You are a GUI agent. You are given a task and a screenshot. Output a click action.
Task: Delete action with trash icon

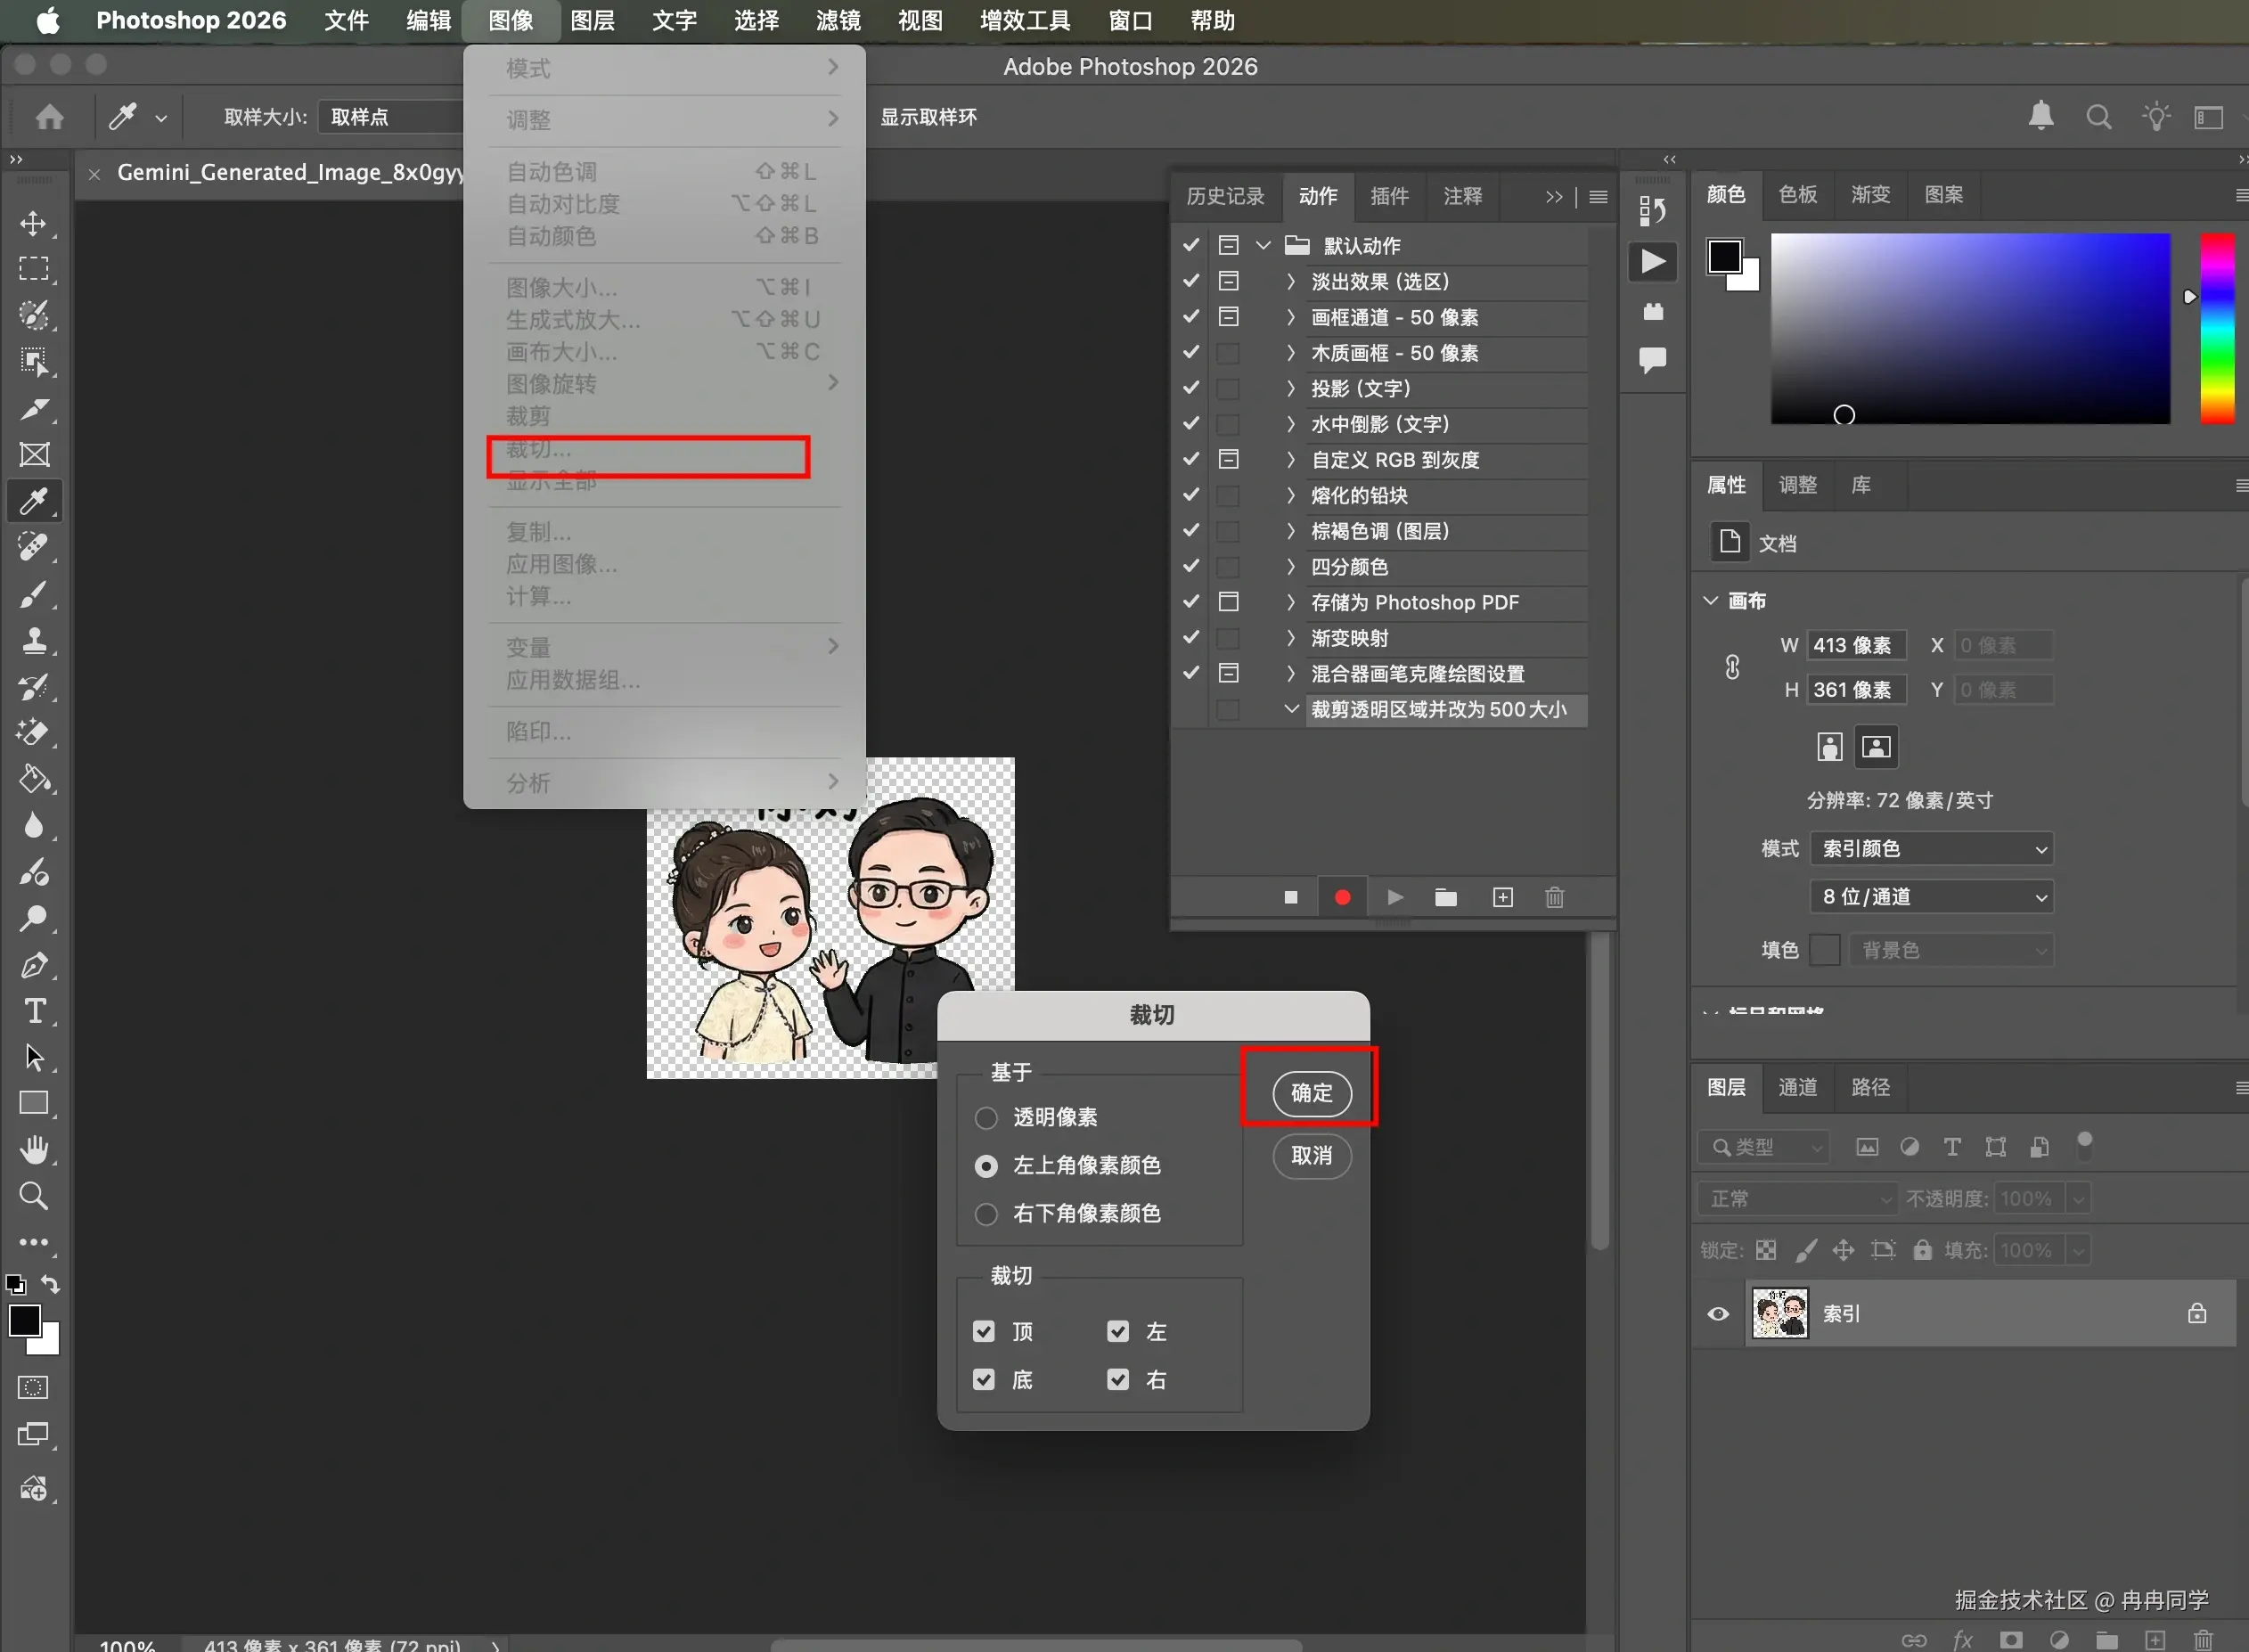tap(1554, 897)
